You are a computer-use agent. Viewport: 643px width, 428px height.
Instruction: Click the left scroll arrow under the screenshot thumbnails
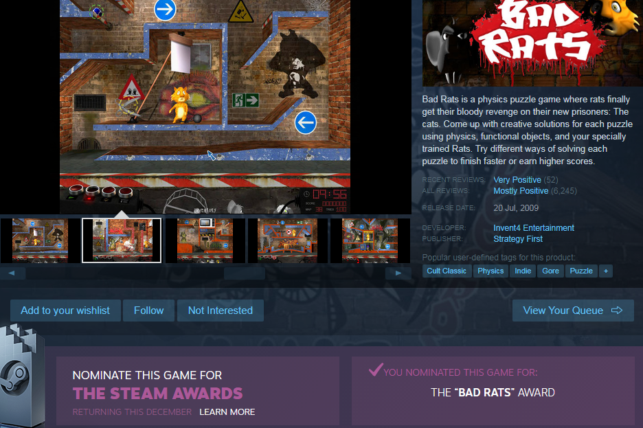click(12, 273)
